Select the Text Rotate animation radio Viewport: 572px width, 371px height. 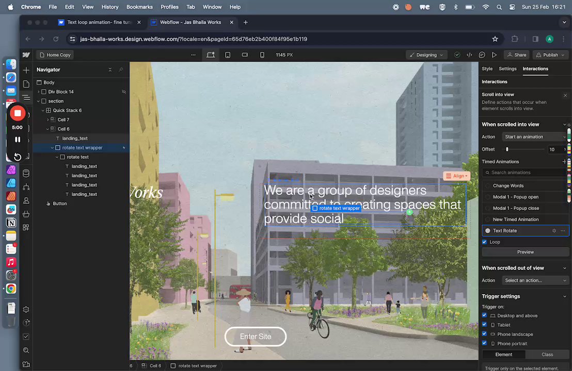tap(488, 231)
